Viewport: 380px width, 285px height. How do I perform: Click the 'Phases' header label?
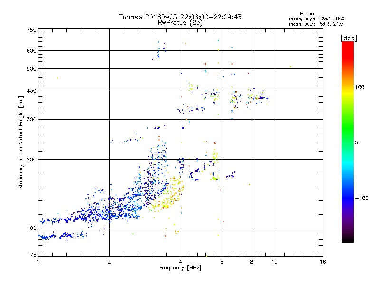point(307,14)
